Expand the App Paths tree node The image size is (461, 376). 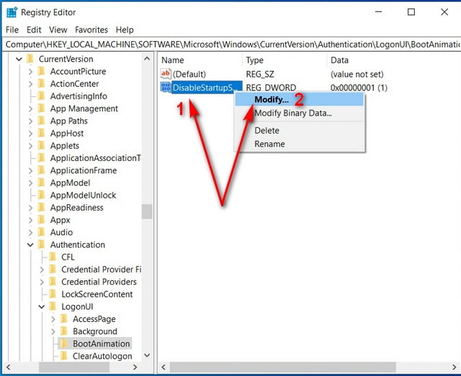pos(30,121)
